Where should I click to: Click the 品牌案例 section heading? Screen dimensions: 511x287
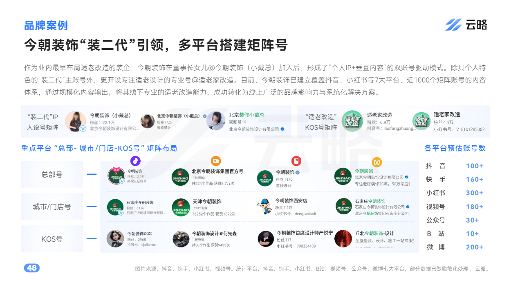click(46, 25)
